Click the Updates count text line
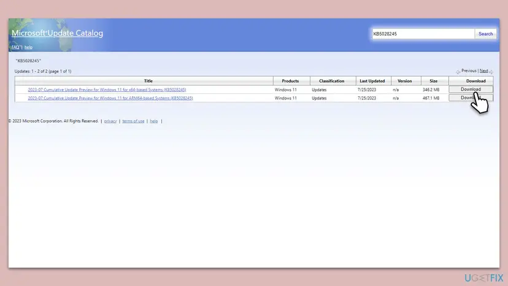 (x=43, y=71)
